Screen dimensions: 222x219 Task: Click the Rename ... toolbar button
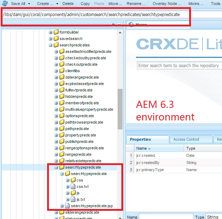[136, 4]
